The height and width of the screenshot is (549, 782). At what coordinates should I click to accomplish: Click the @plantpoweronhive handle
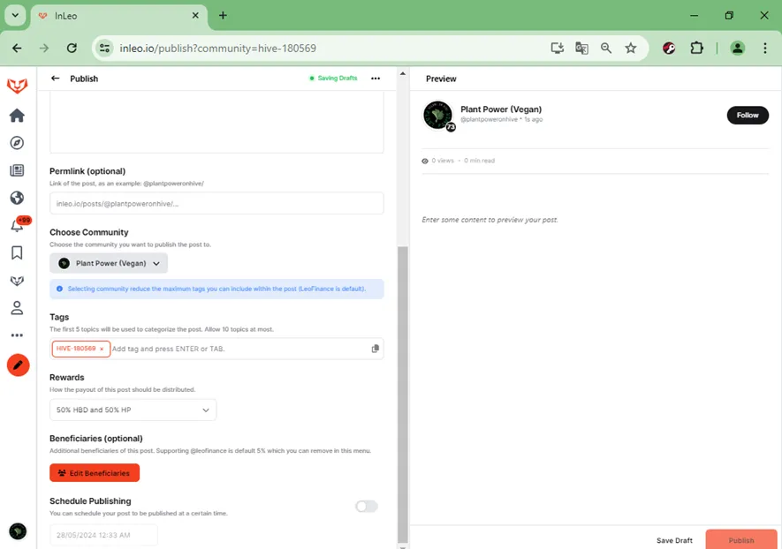[489, 119]
